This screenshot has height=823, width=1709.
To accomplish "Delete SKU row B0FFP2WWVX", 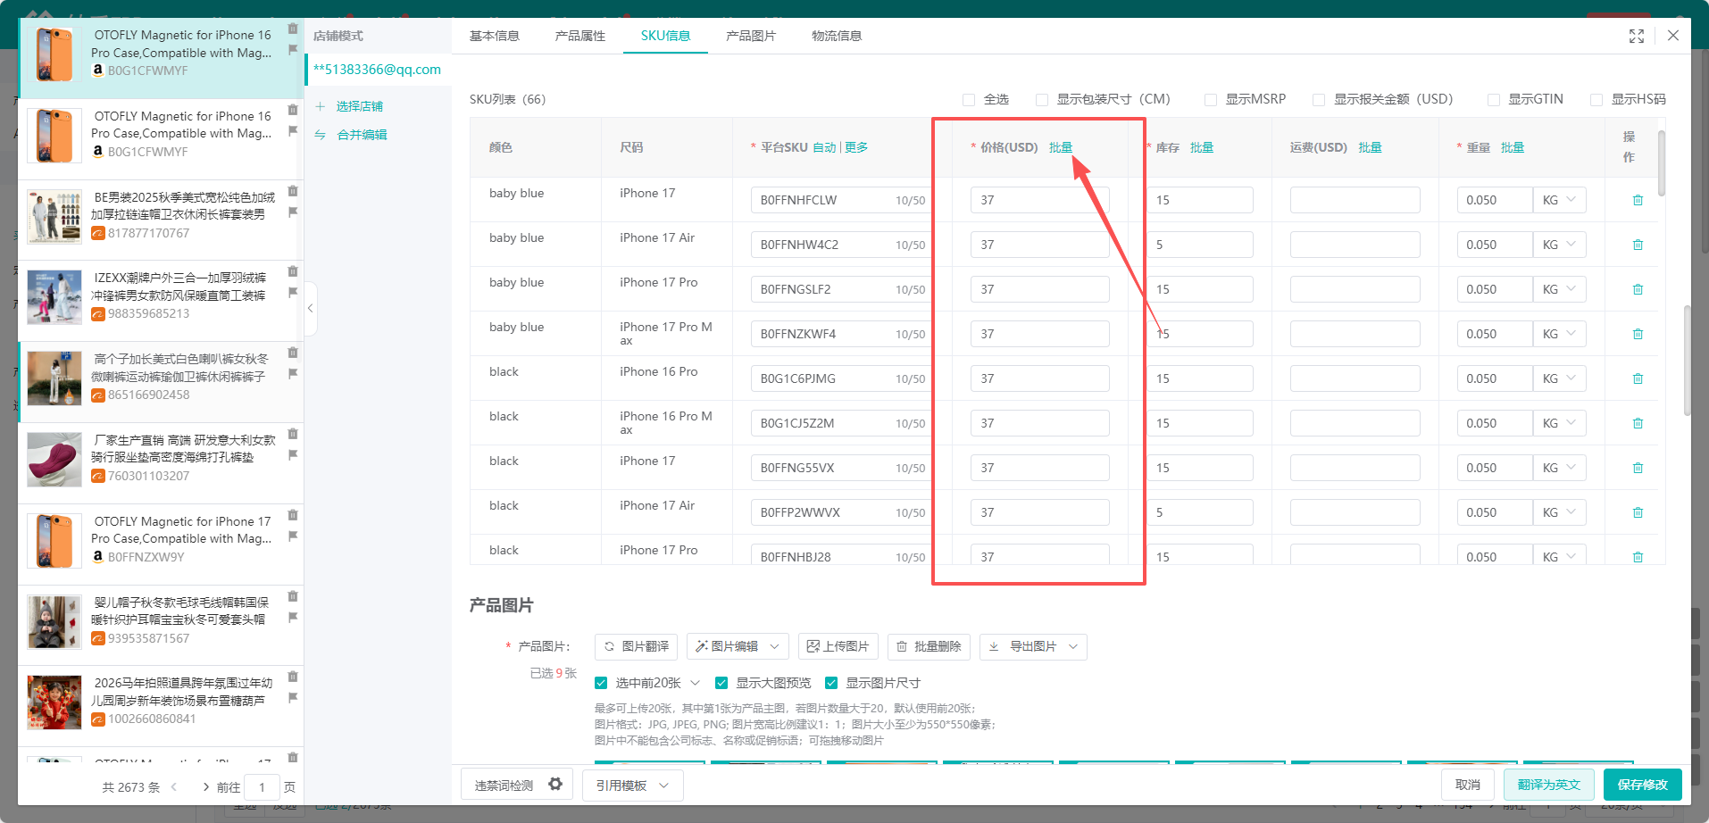I will click(x=1638, y=512).
